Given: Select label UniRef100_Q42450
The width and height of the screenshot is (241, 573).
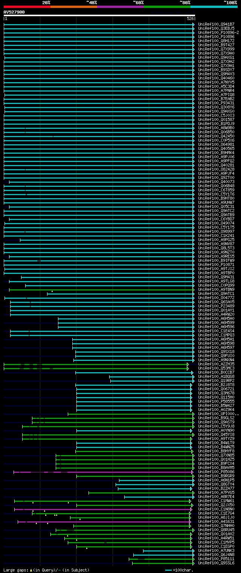Looking at the screenshot, I should click(216, 136).
